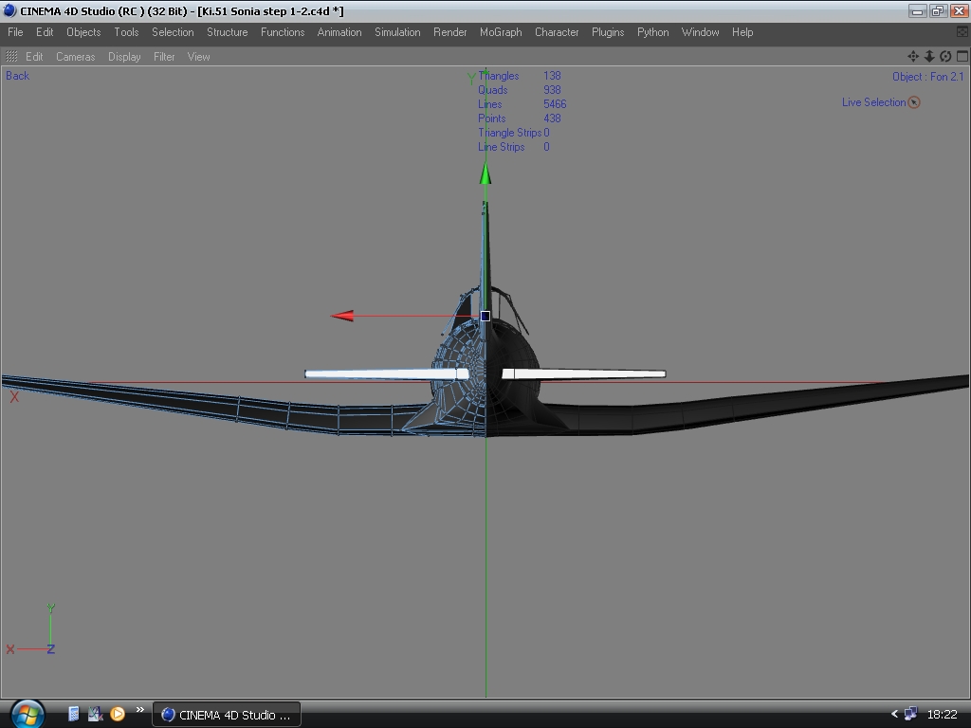Launch Windows Media Player from quick launch
The height and width of the screenshot is (728, 971).
118,714
